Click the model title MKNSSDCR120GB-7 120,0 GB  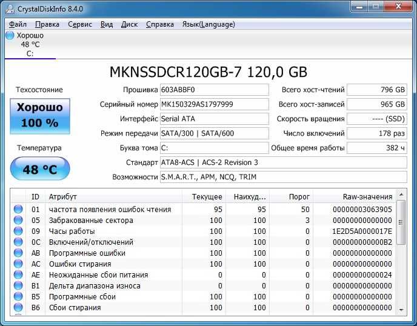208,72
